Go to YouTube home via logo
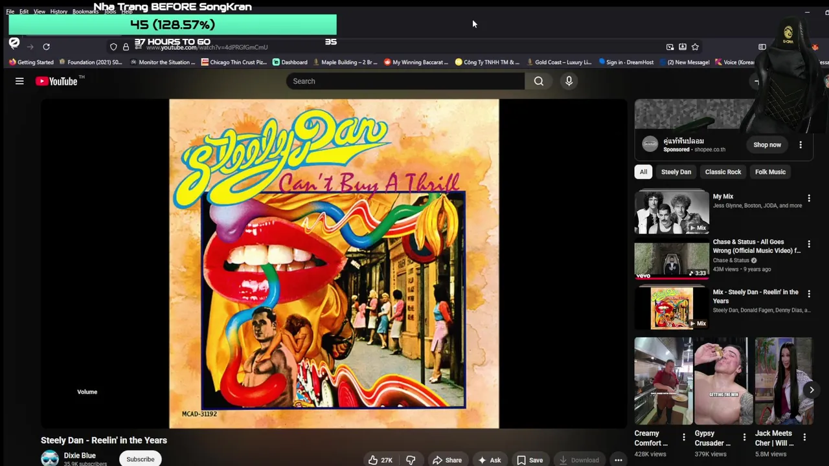This screenshot has width=829, height=466. (x=56, y=81)
